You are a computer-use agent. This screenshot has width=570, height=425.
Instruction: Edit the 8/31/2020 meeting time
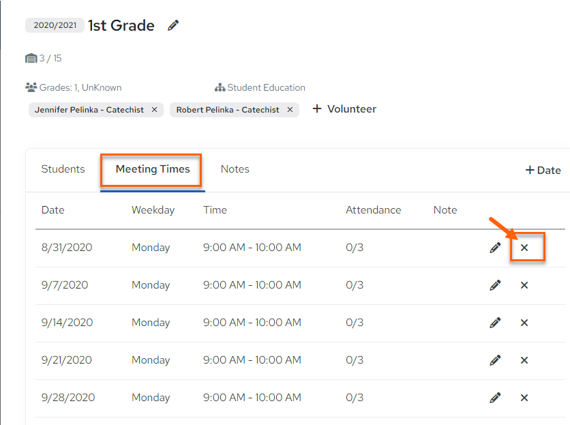tap(495, 248)
